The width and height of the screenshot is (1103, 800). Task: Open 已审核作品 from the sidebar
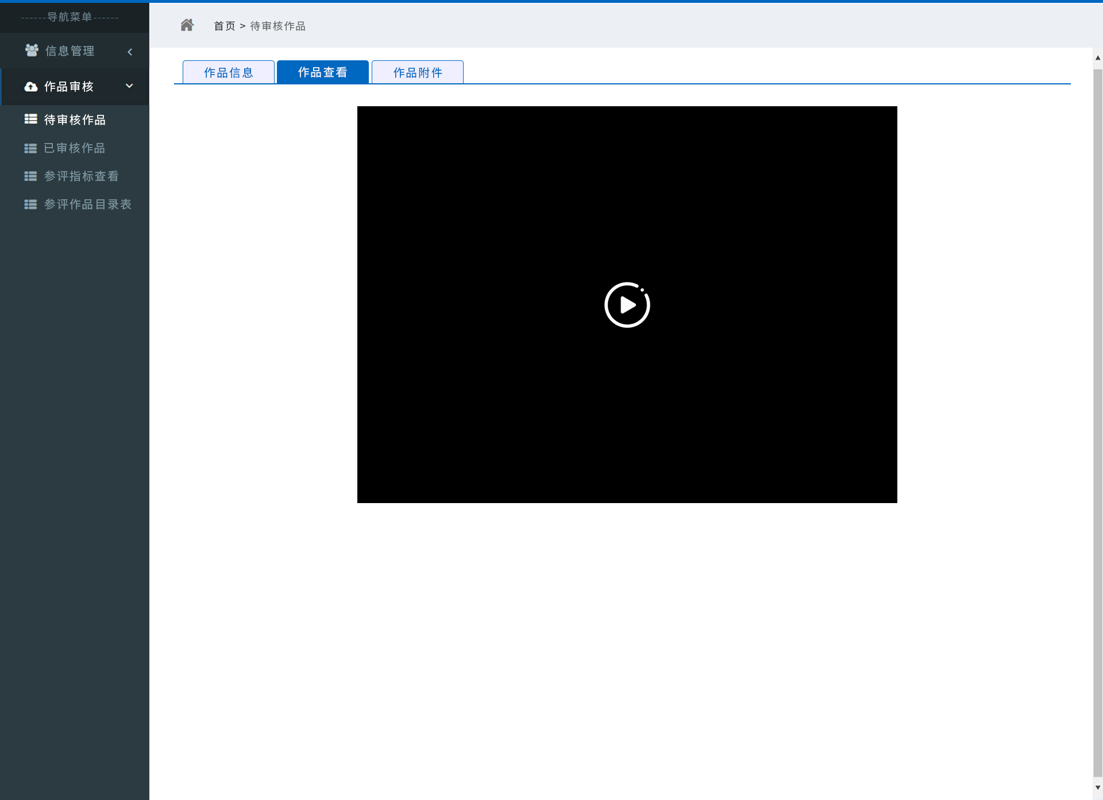tap(75, 148)
